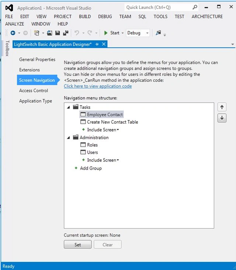Open the Undo history dropdown arrow
The width and height of the screenshot is (236, 270).
(x=83, y=33)
